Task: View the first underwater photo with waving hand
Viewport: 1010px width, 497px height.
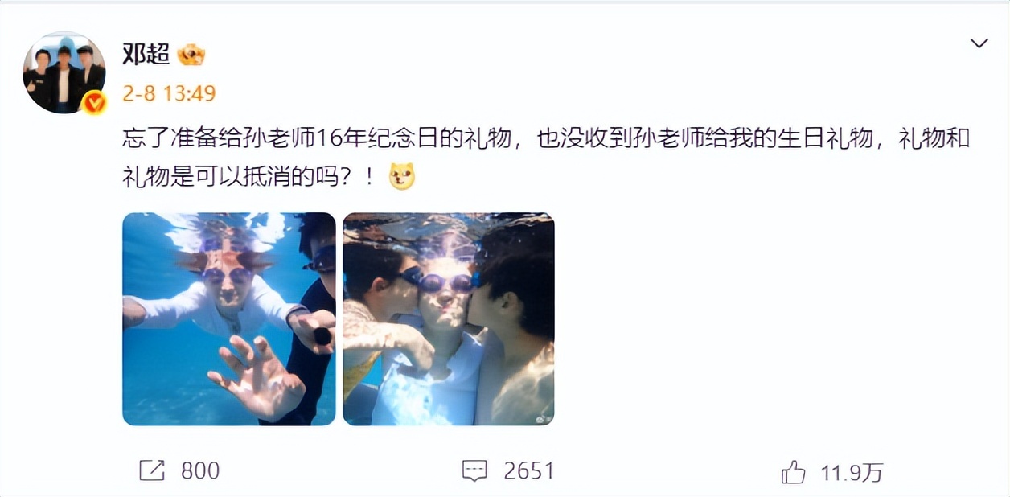Action: click(x=229, y=318)
